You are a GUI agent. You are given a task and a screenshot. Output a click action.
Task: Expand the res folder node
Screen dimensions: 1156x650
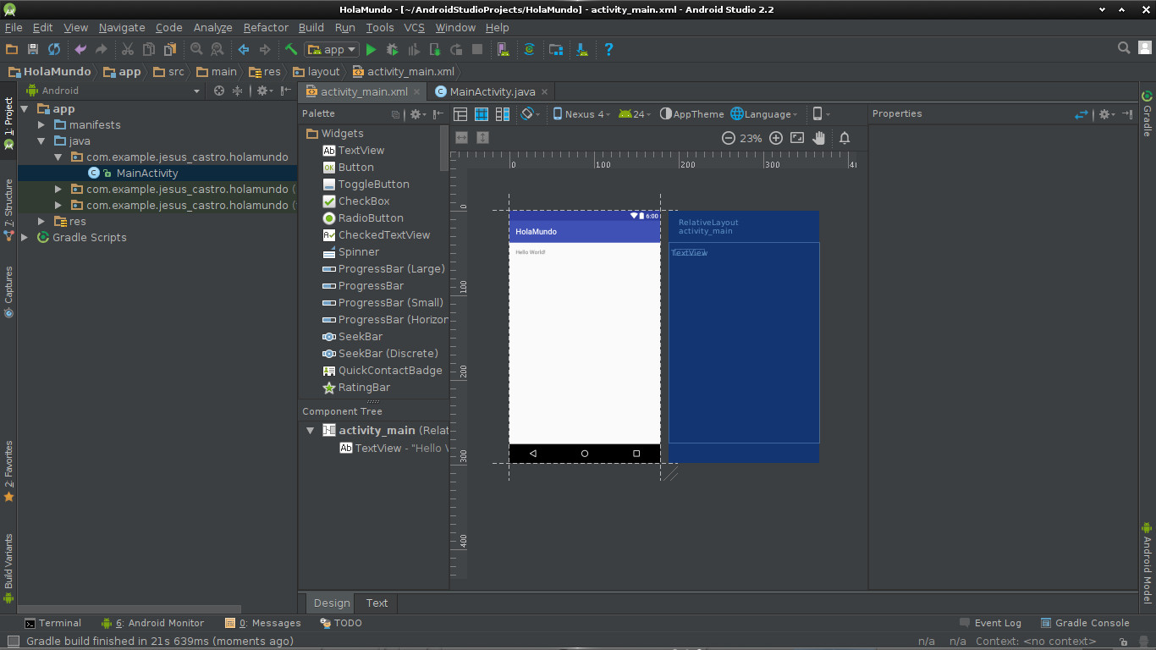[41, 222]
